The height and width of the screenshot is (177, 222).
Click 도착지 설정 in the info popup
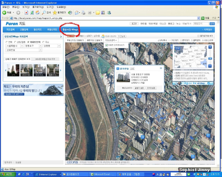[x=151, y=88]
